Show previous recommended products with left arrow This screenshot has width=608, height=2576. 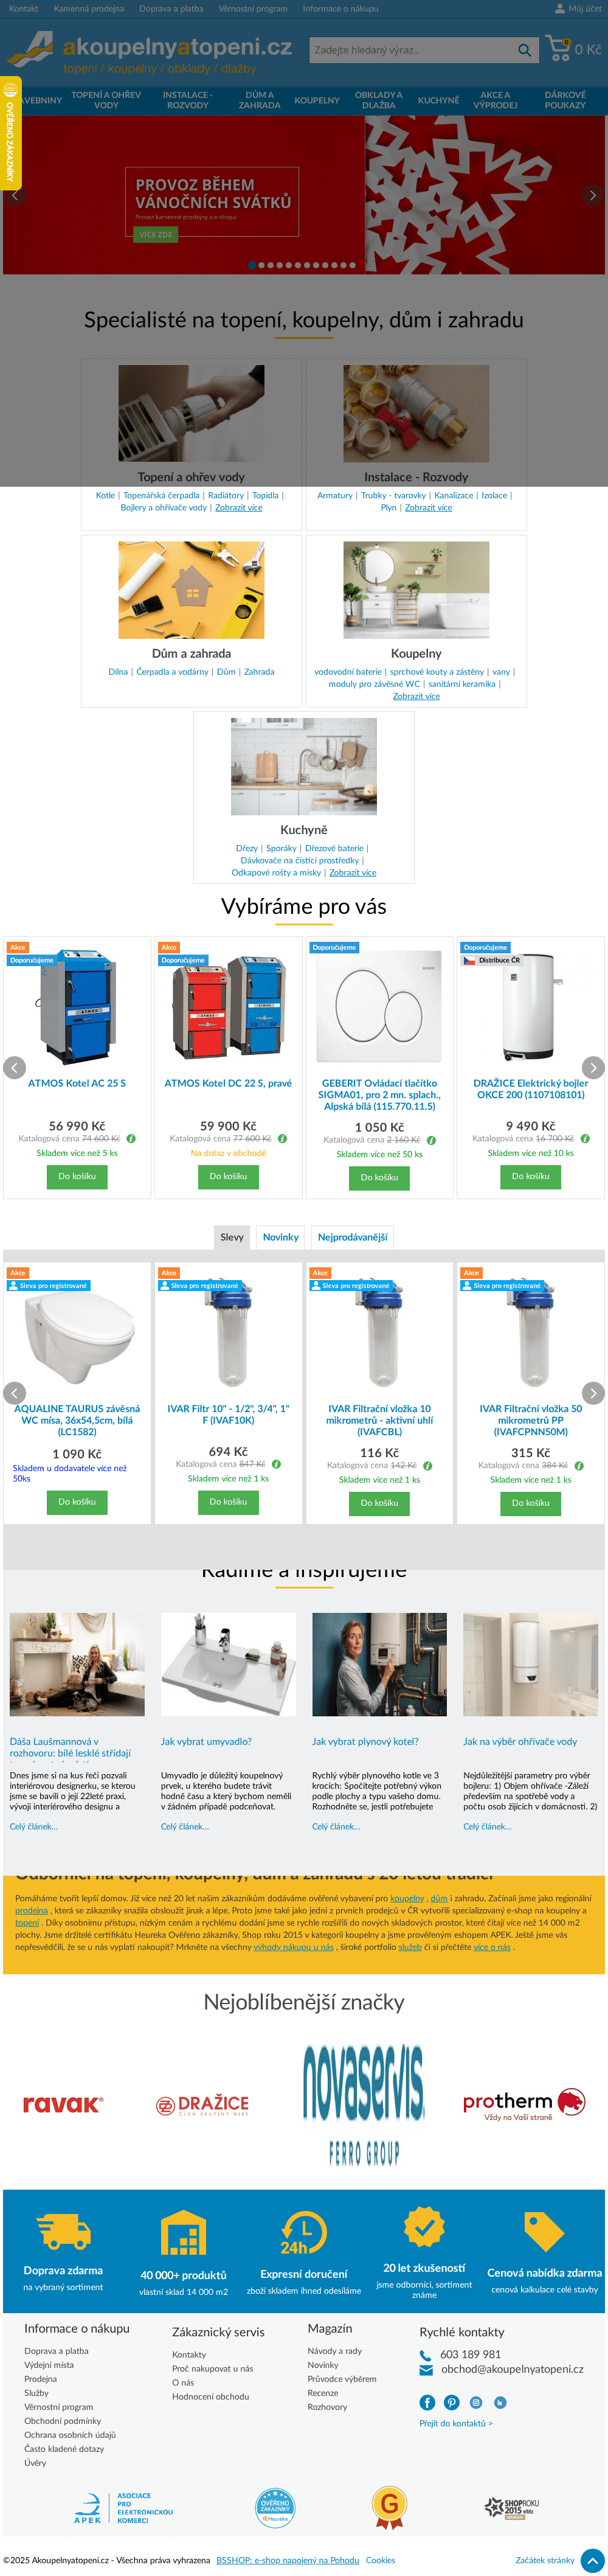click(15, 1067)
